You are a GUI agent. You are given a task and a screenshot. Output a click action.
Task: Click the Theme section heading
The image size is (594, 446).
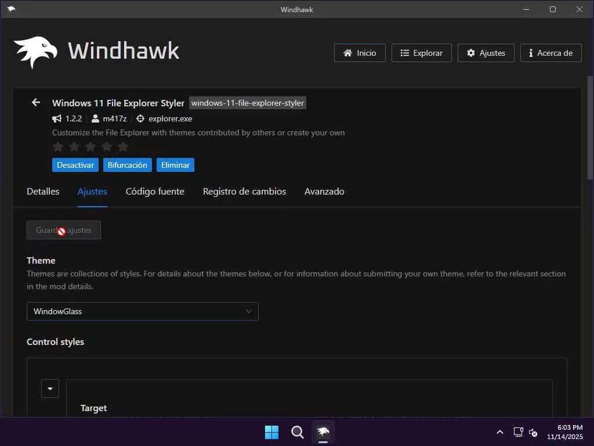[x=41, y=261]
